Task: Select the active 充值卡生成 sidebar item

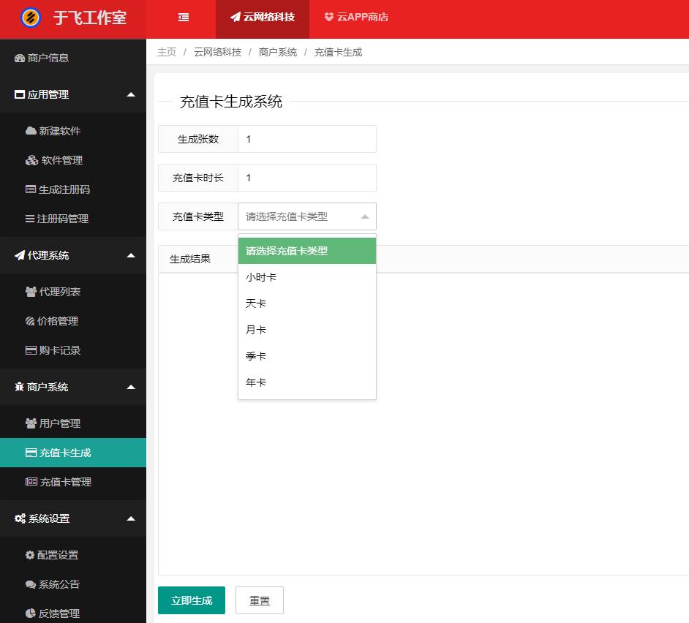Action: coord(73,453)
